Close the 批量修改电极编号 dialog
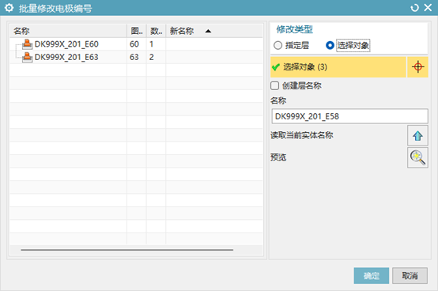This screenshot has height=291, width=438. click(428, 8)
